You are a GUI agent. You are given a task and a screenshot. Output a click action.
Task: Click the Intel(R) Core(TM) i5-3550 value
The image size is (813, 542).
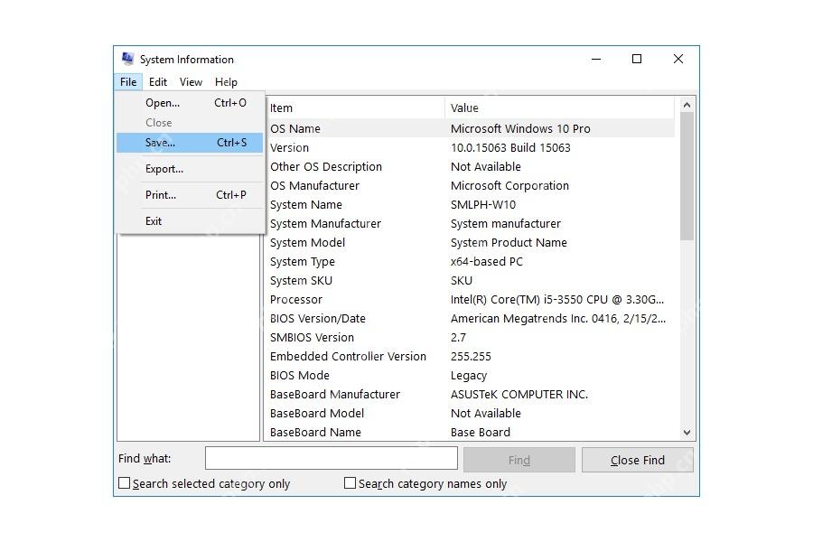click(557, 300)
